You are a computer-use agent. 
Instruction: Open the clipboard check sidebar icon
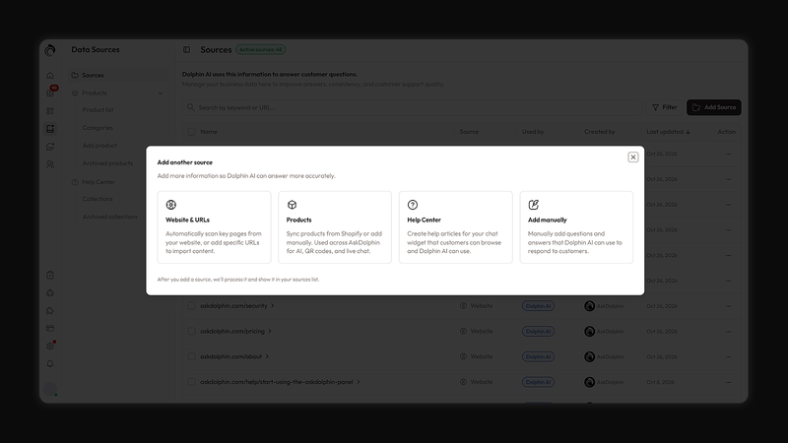[x=50, y=276]
